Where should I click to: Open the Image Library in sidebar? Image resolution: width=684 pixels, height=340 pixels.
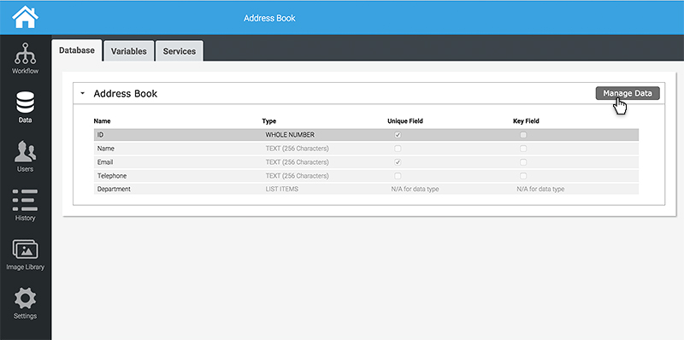[26, 255]
